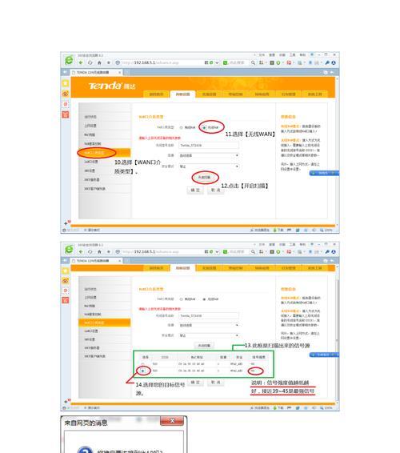Open the Weibo eye icon in the upper browser sidebar
This screenshot has height=453, width=400.
tap(66, 94)
